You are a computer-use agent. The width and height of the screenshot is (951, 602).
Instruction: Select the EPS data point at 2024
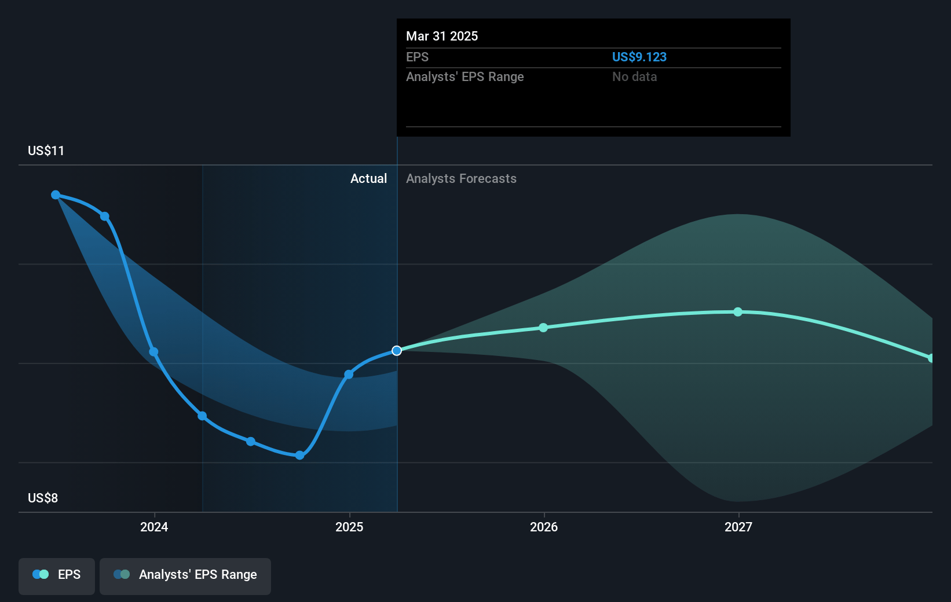(153, 352)
